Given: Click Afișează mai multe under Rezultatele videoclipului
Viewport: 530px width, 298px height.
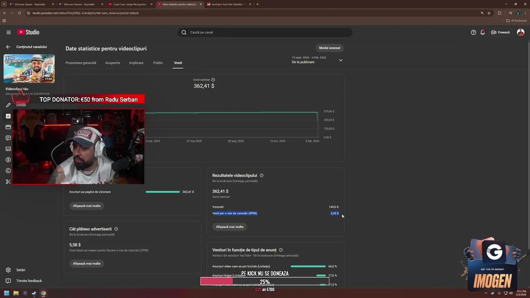Looking at the screenshot, I should tap(229, 227).
